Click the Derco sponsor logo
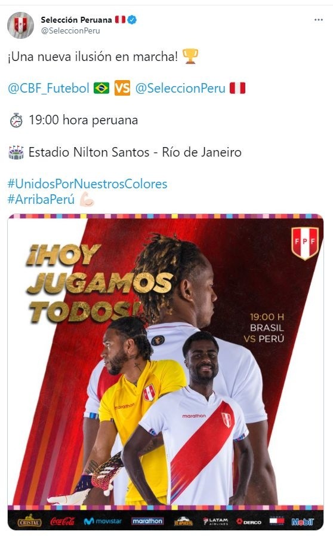This screenshot has width=333, height=538. coord(249,521)
